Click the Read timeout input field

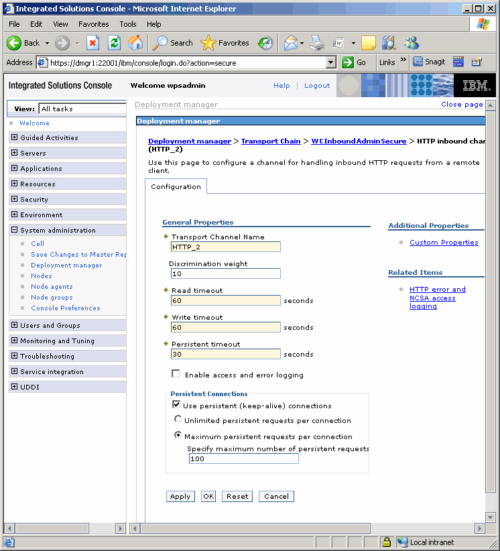pos(226,301)
